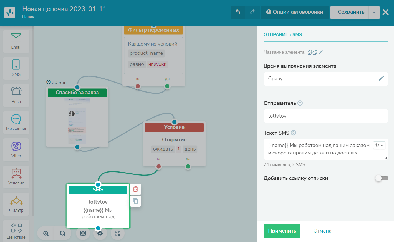
Task: Click the product_name tag in the filter
Action: pos(146,53)
